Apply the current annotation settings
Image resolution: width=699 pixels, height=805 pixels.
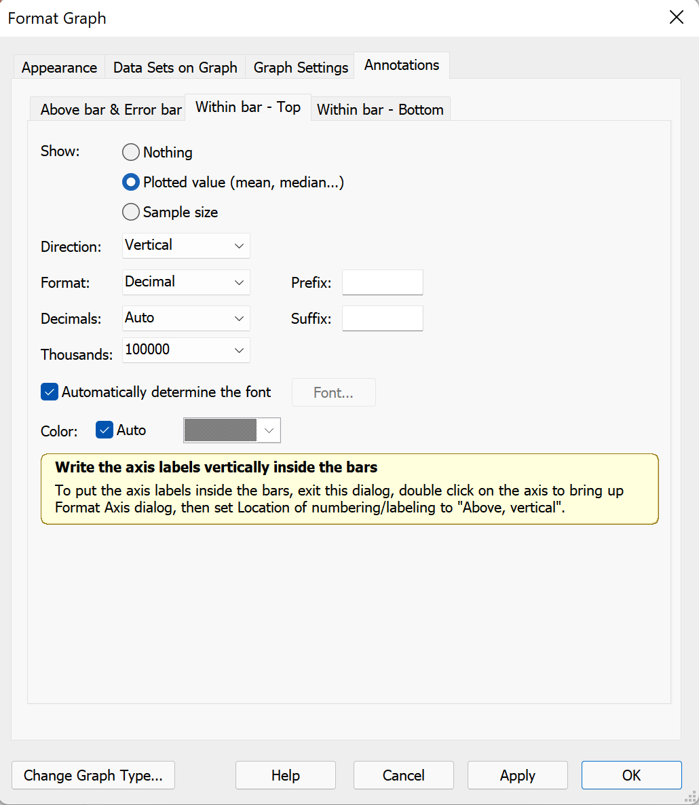pyautogui.click(x=517, y=775)
